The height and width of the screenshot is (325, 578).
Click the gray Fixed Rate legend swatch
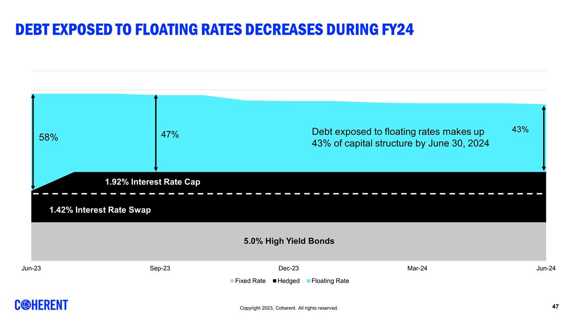pyautogui.click(x=233, y=281)
